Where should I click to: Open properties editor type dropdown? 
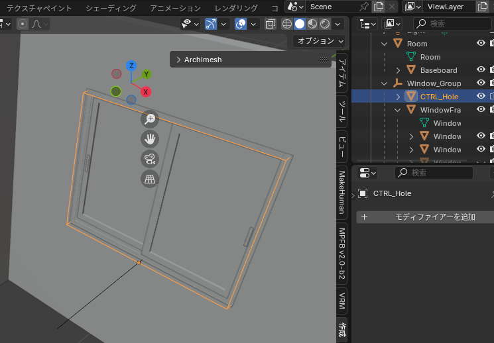point(367,173)
